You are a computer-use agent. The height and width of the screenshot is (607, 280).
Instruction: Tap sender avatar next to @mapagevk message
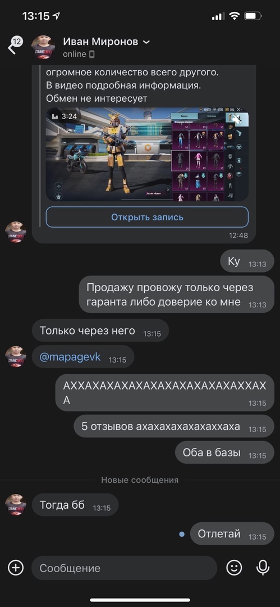pos(16,356)
